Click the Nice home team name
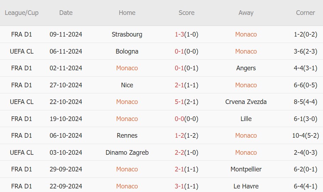The height and width of the screenshot is (192, 323). tap(127, 85)
